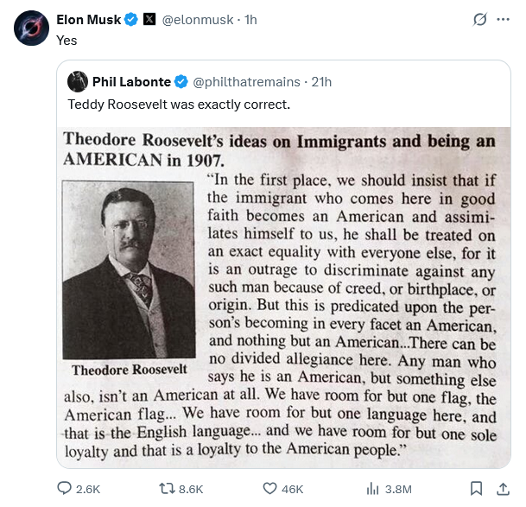The width and height of the screenshot is (526, 507).
Task: Click Phil Labonte's verified badge
Action: click(181, 82)
